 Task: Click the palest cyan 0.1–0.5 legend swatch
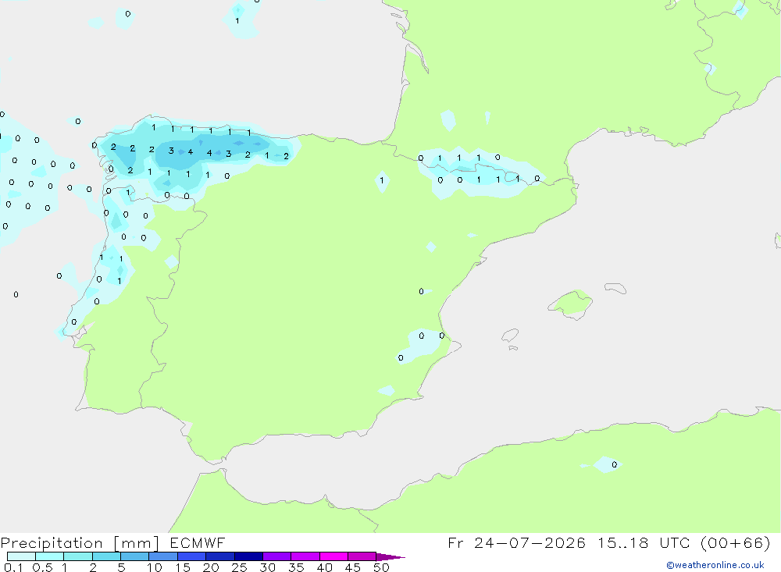coord(21,556)
